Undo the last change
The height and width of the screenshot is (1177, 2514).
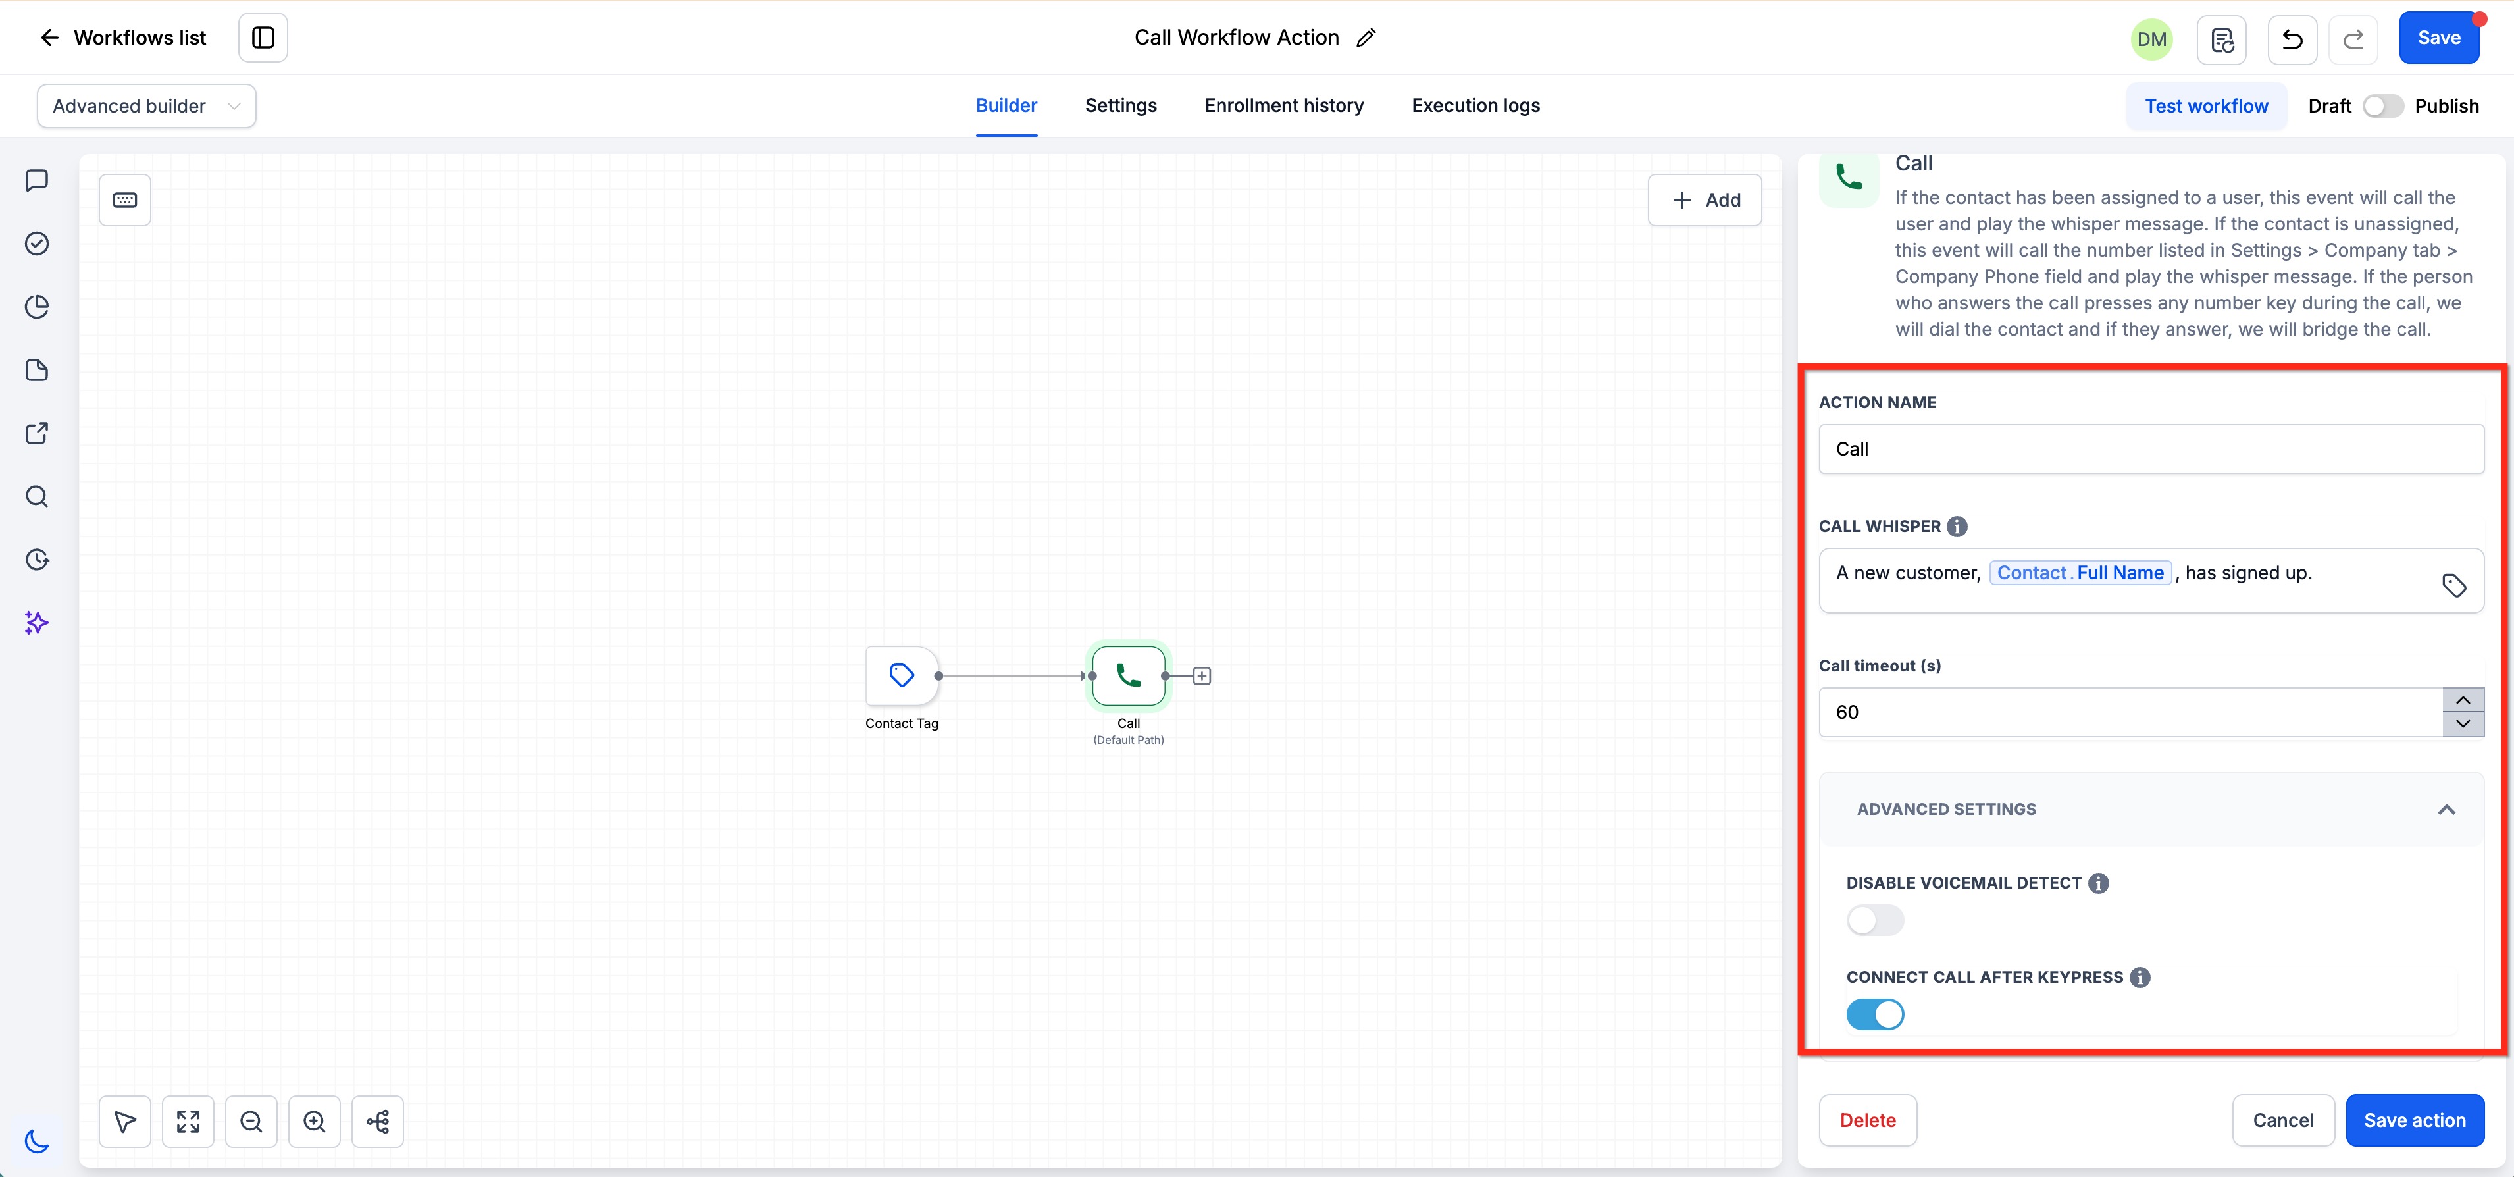[x=2292, y=39]
